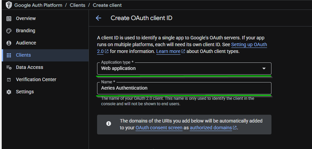Click the info icon in the notice box
The height and width of the screenshot is (149, 312).
pos(109,124)
